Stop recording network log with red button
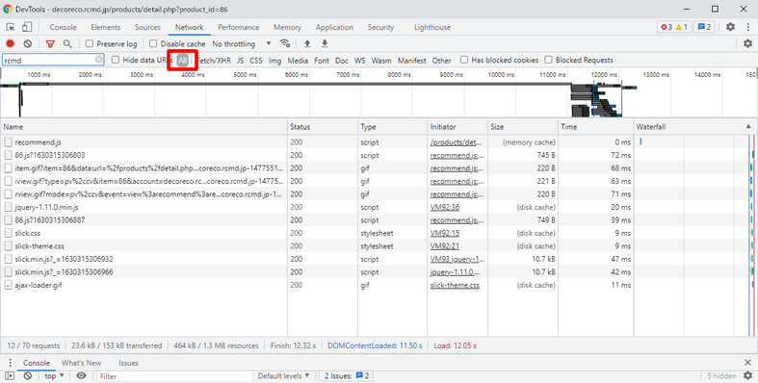 click(11, 43)
